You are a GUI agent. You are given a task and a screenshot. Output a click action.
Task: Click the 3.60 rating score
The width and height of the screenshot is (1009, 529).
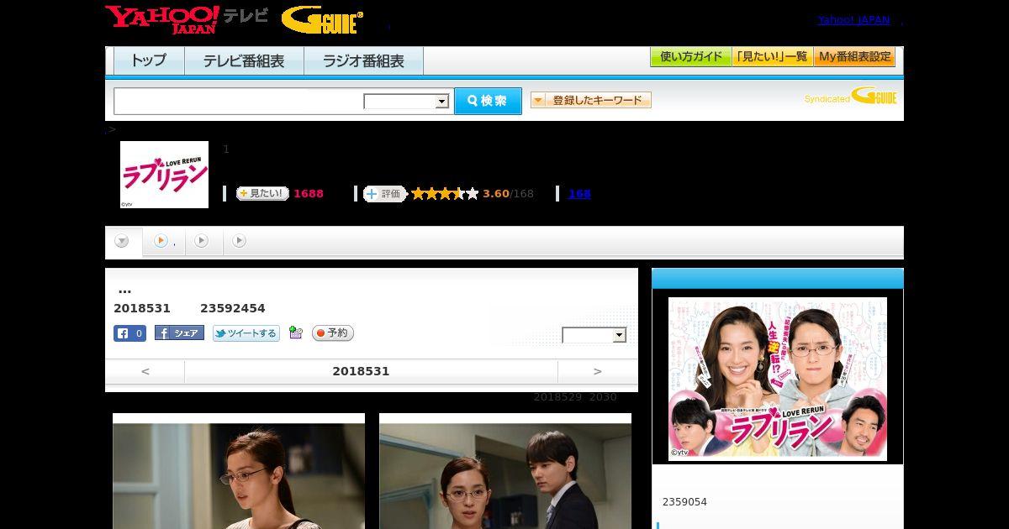click(496, 194)
